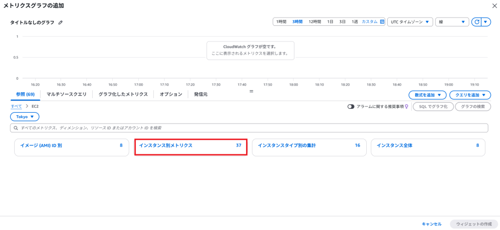Open the custom time range calendar icon
Screen dimensions: 500x230
(x=382, y=22)
